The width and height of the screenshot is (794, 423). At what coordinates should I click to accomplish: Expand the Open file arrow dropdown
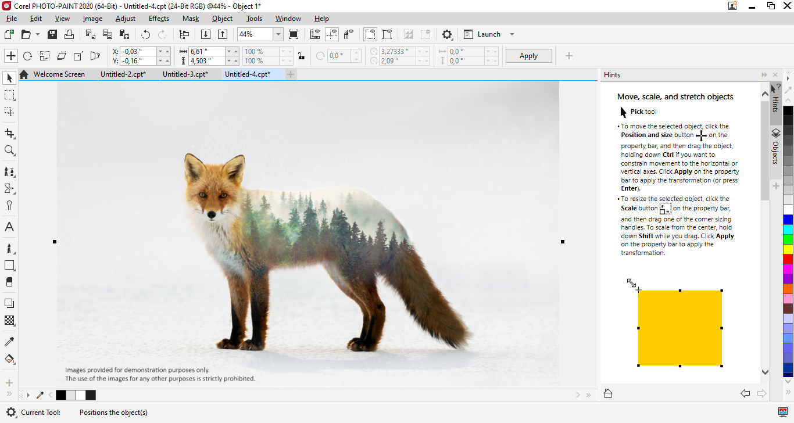coord(38,34)
